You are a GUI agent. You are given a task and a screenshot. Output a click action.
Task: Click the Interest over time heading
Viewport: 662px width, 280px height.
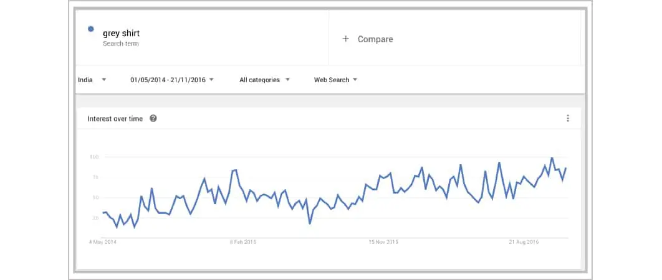(x=115, y=118)
